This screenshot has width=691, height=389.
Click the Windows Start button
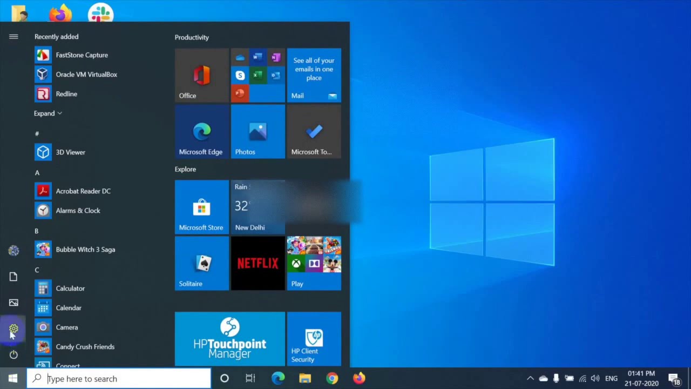pos(13,379)
